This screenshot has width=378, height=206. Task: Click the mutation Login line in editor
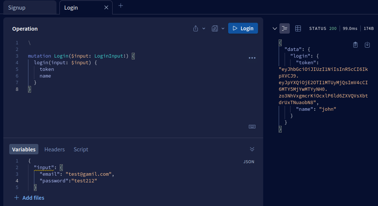81,56
